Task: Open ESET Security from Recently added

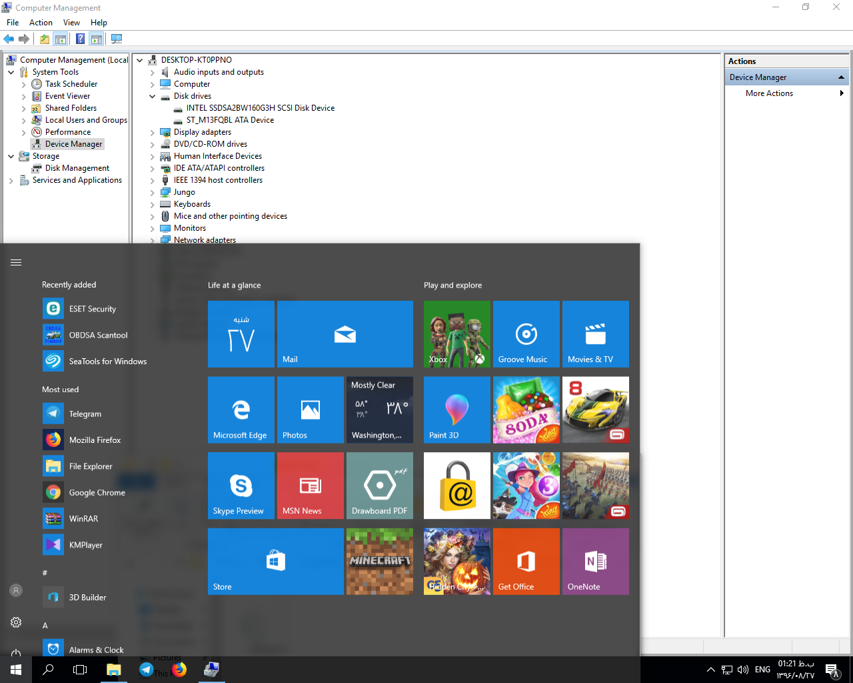Action: pyautogui.click(x=93, y=309)
